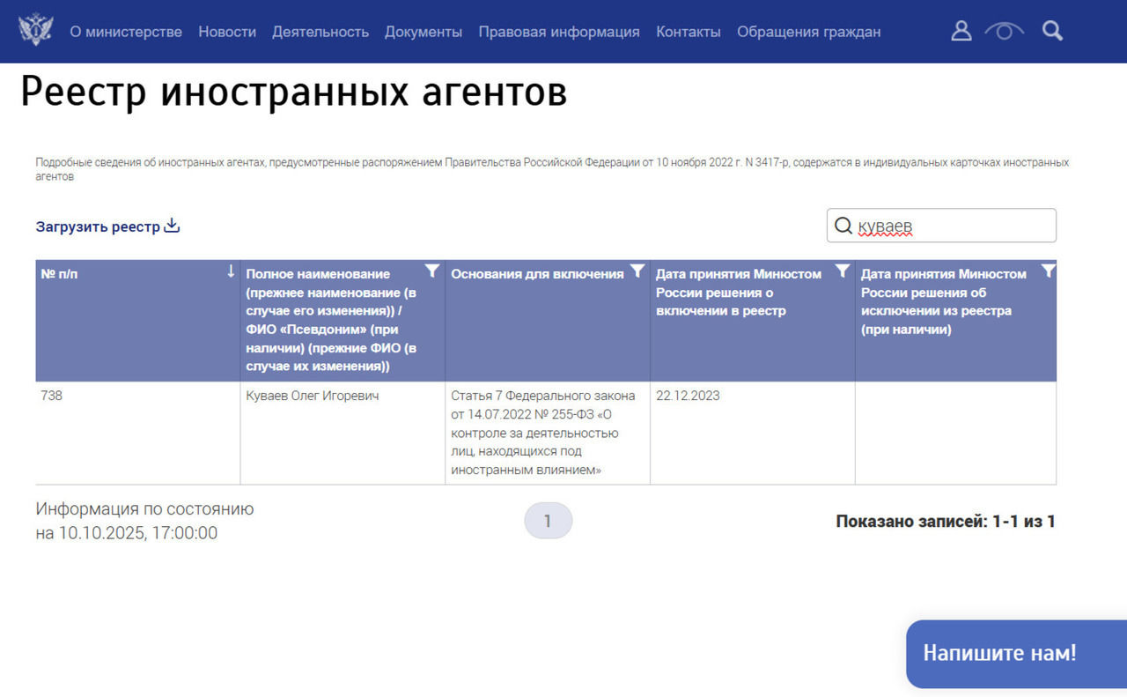Open site search magnifier in header

pos(1052,31)
